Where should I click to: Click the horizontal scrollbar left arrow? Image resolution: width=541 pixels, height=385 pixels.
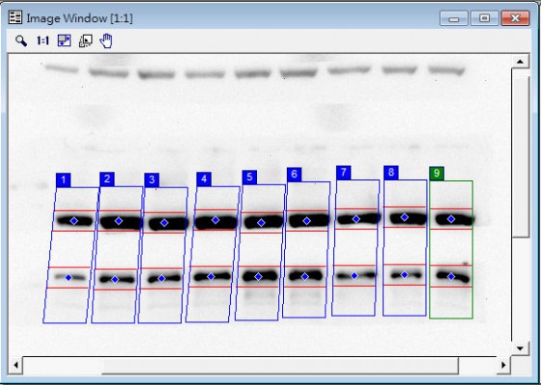(x=15, y=365)
